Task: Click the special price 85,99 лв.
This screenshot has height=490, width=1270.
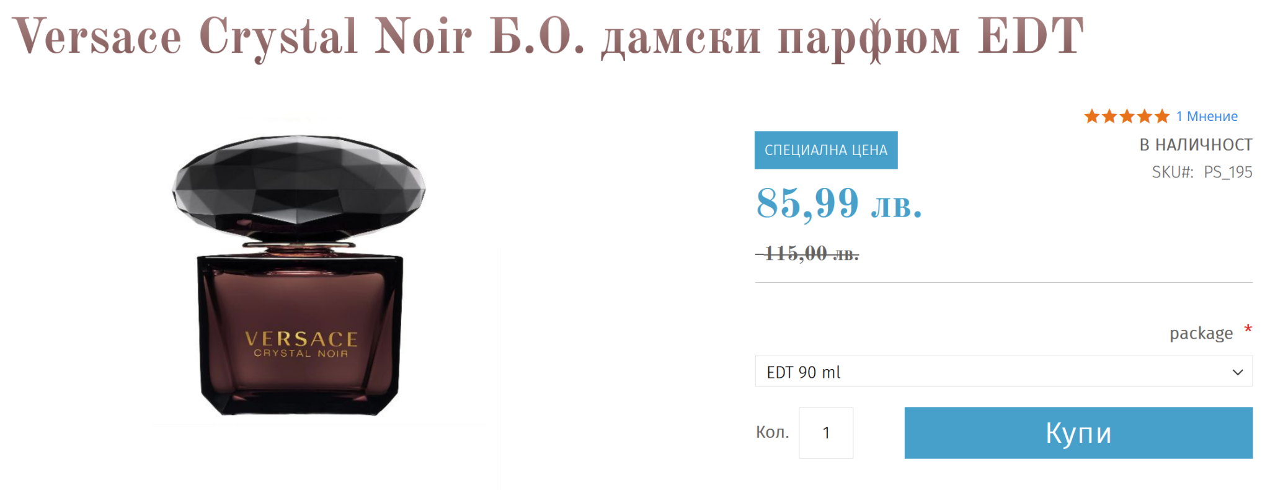Action: point(839,203)
